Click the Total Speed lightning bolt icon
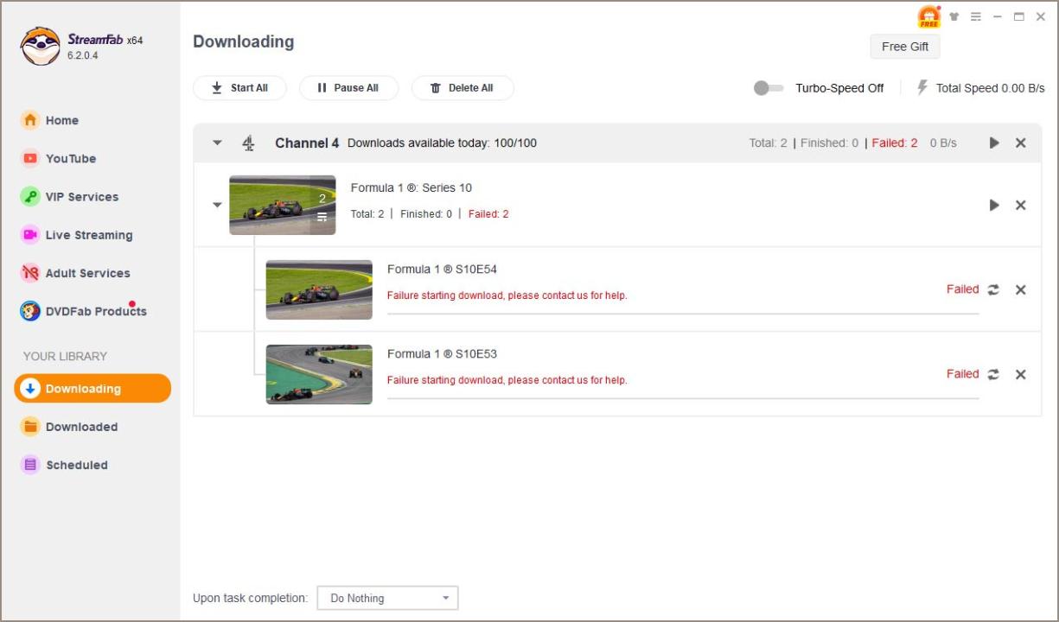 [x=922, y=87]
